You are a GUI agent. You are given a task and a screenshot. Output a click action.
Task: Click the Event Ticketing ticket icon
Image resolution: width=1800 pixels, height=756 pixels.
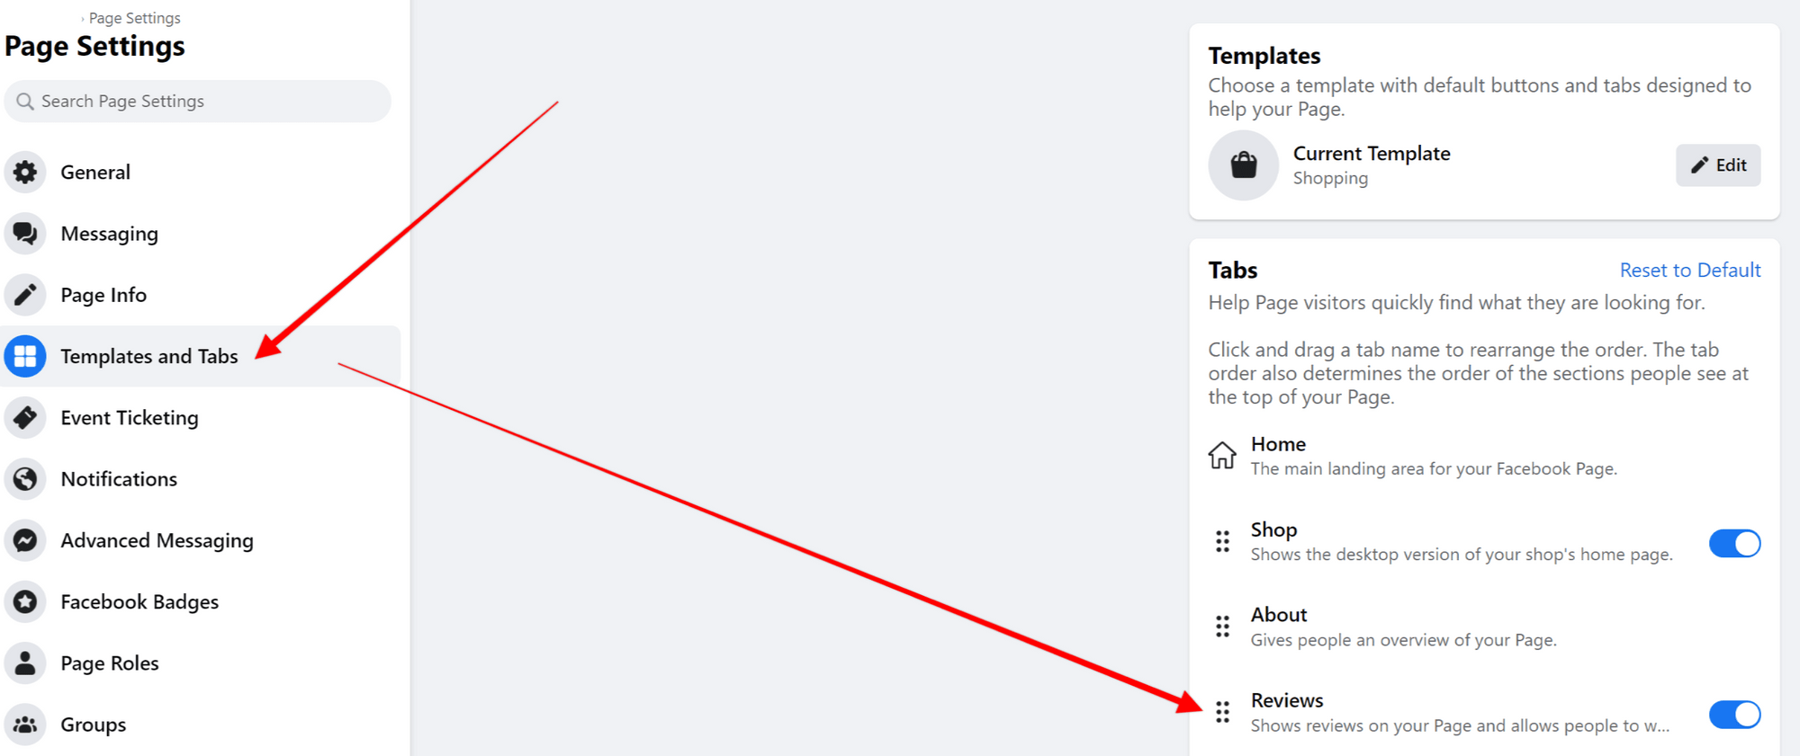25,417
